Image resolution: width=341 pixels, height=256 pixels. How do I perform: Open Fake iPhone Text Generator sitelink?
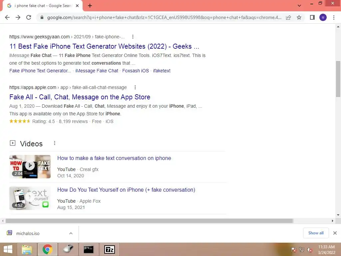click(x=40, y=71)
